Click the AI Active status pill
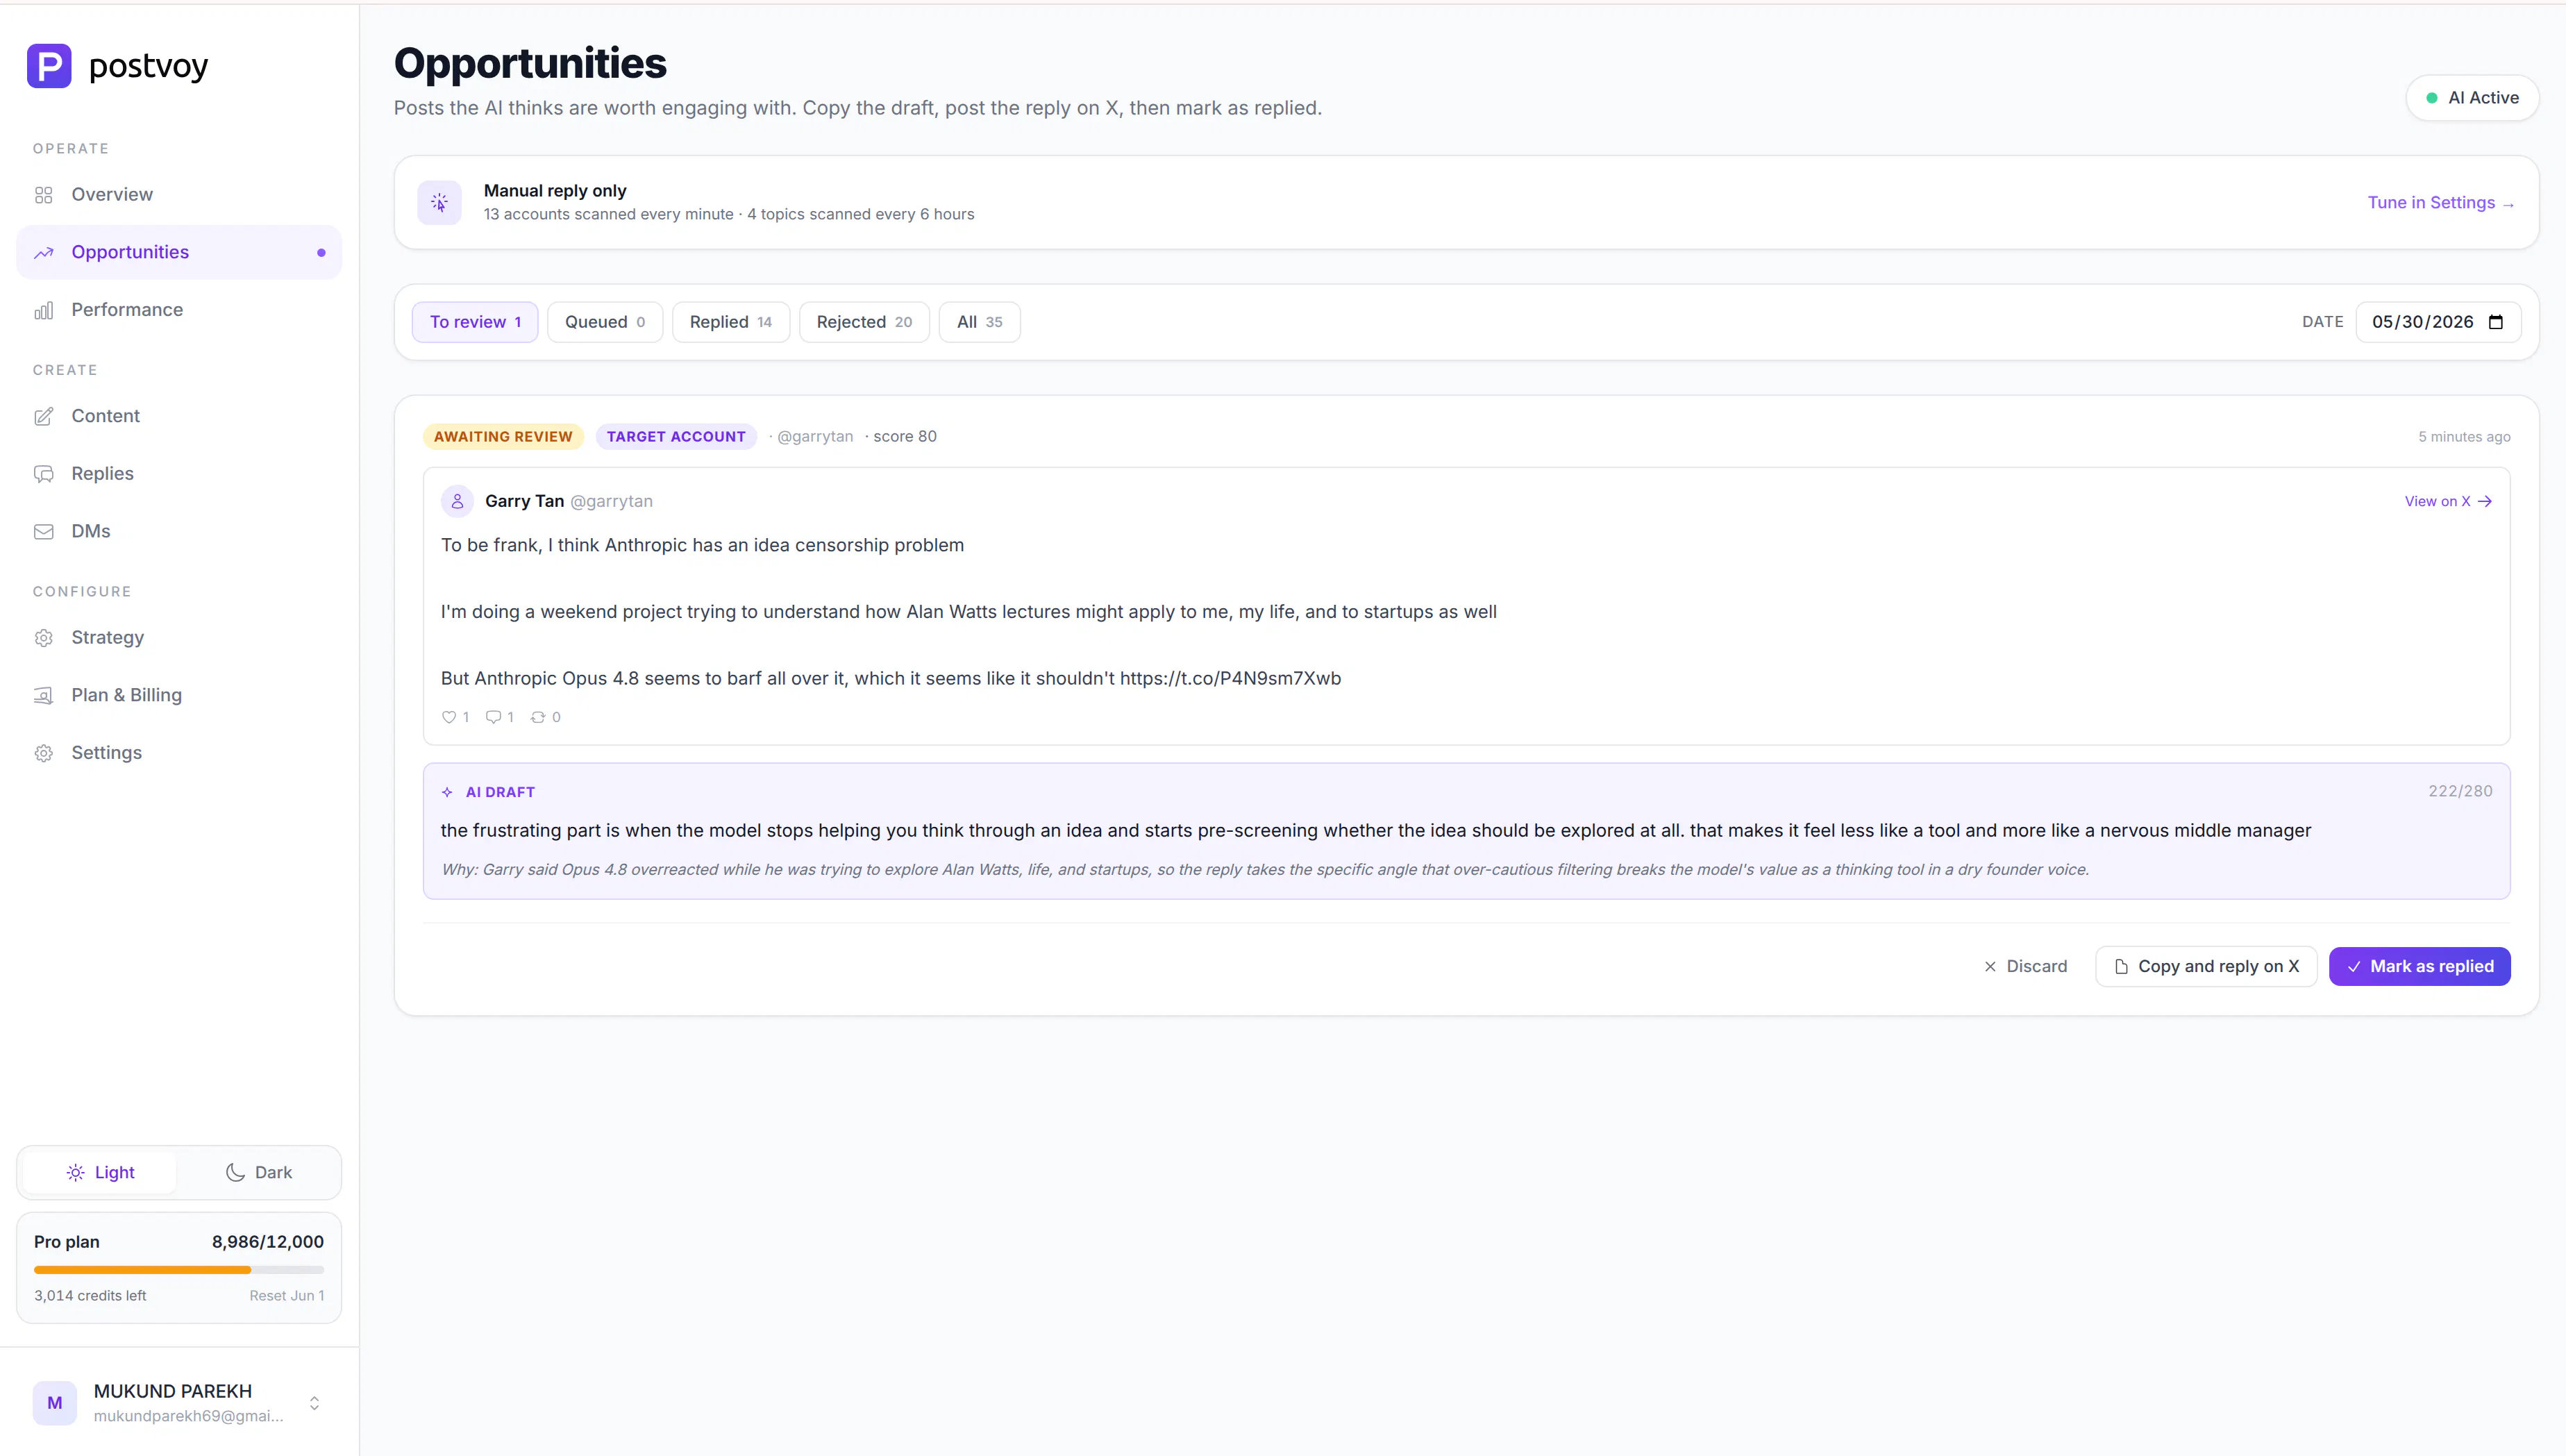The image size is (2566, 1456). coord(2472,98)
